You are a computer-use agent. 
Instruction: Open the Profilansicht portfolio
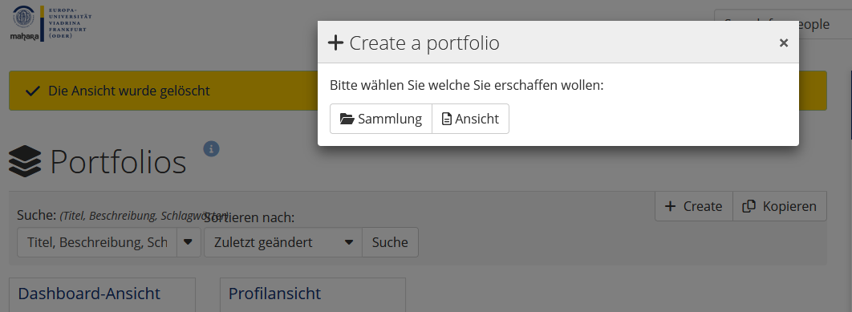click(x=274, y=294)
